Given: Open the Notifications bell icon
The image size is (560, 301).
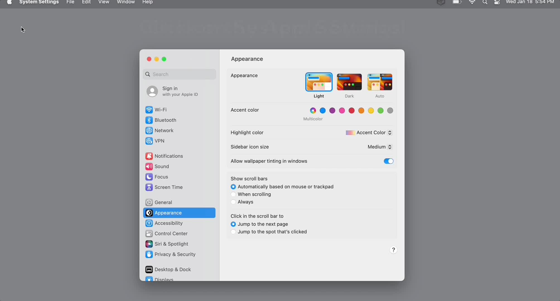Looking at the screenshot, I should (x=149, y=156).
